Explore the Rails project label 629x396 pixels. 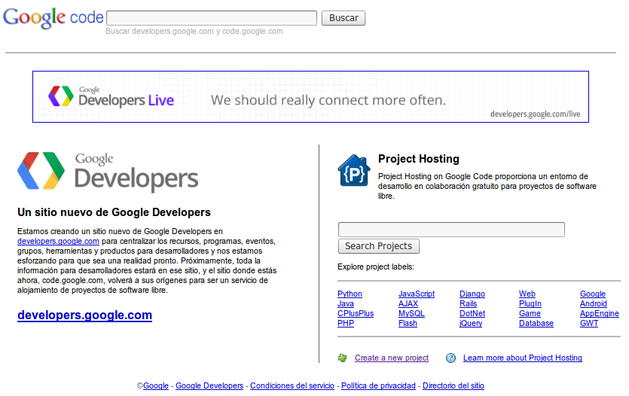468,304
